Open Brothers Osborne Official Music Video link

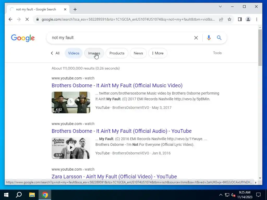click(x=117, y=85)
